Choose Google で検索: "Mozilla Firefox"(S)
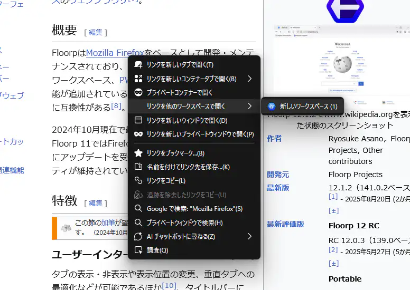The image size is (410, 290). 194,209
